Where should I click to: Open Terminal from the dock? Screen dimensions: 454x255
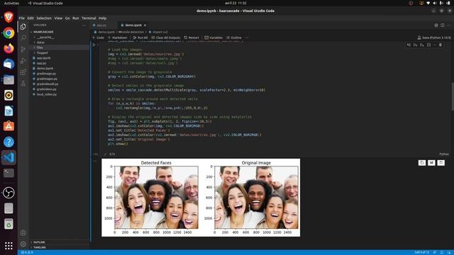tap(9, 173)
